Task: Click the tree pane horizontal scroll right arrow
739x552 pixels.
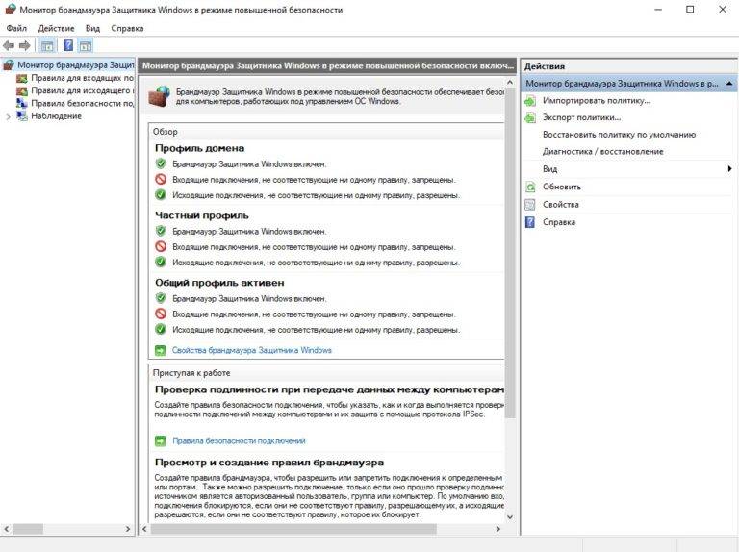Action: click(x=128, y=529)
